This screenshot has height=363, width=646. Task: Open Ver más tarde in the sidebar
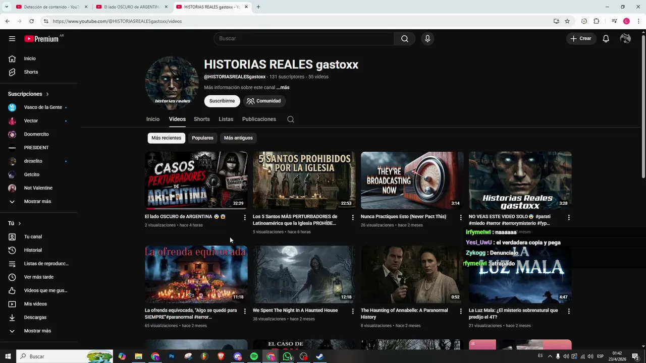pos(38,277)
